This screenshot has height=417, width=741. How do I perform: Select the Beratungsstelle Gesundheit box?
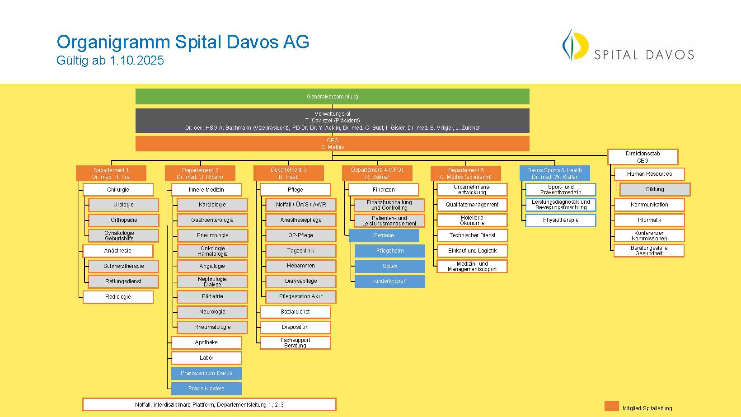coord(649,251)
